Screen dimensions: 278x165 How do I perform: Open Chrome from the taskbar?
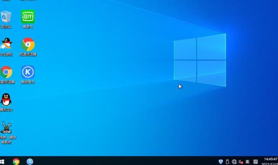16,162
